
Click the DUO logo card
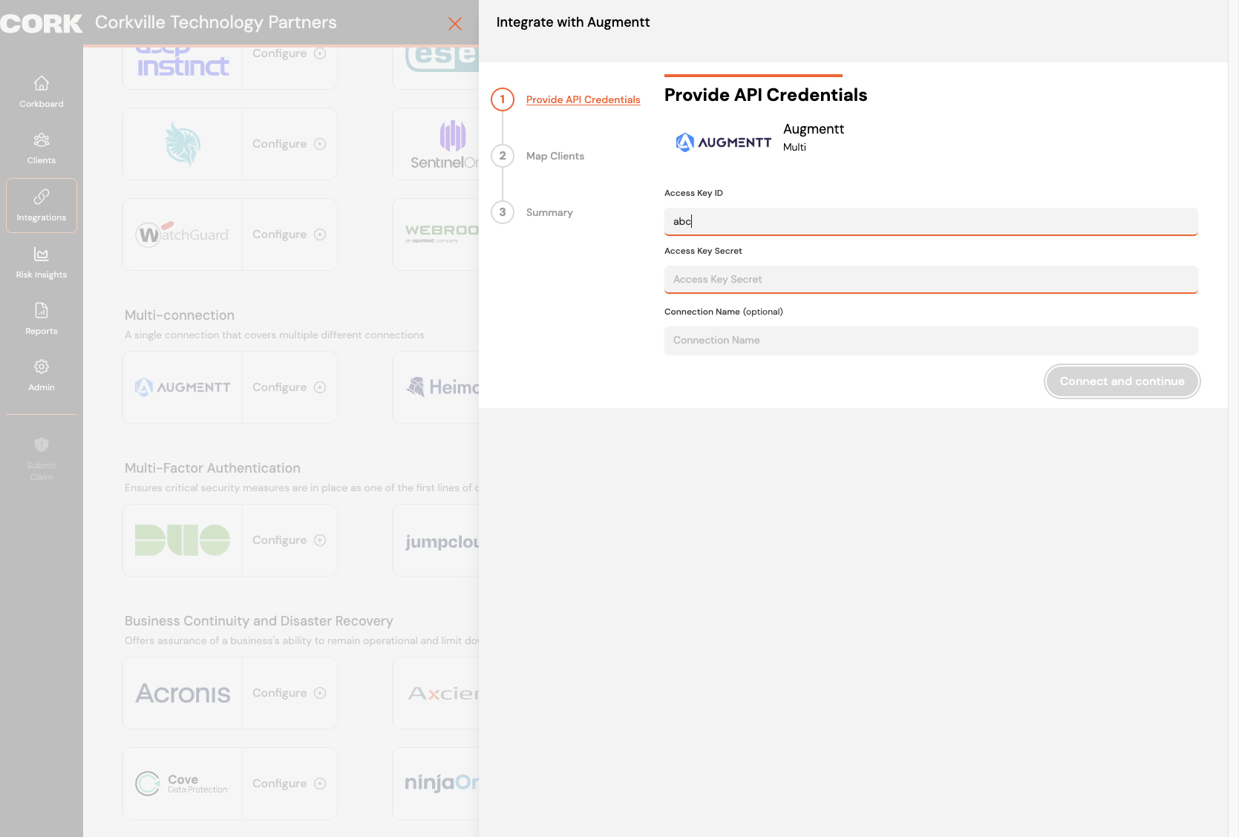tap(183, 540)
